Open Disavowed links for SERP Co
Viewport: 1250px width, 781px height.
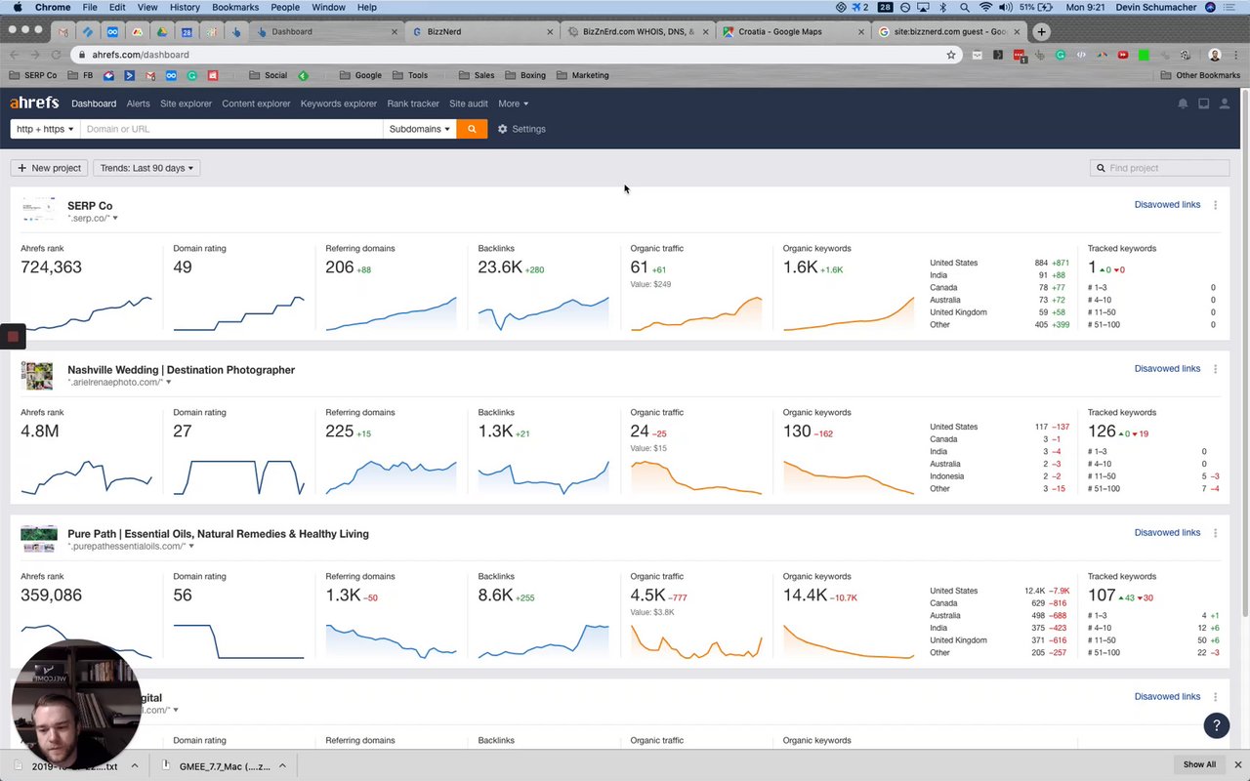(1167, 205)
